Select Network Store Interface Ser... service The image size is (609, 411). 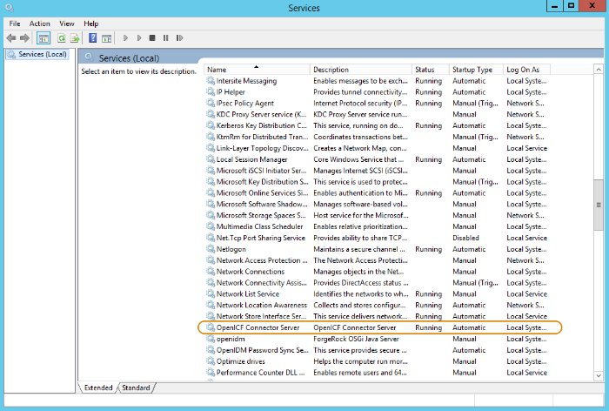[x=261, y=316]
